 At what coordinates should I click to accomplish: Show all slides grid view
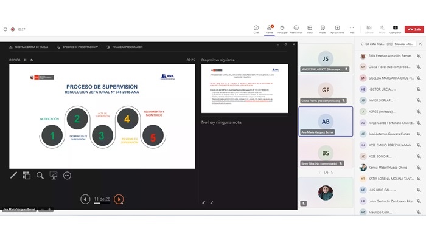coord(26,176)
